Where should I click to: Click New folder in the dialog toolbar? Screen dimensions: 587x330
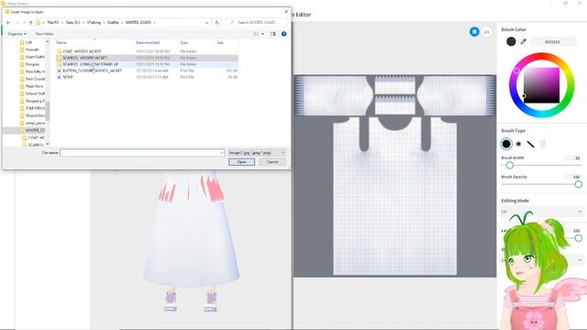pyautogui.click(x=44, y=34)
